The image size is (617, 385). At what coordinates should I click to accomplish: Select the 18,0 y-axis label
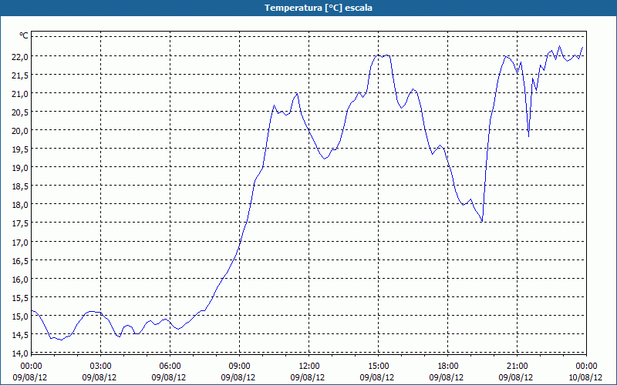click(x=20, y=205)
